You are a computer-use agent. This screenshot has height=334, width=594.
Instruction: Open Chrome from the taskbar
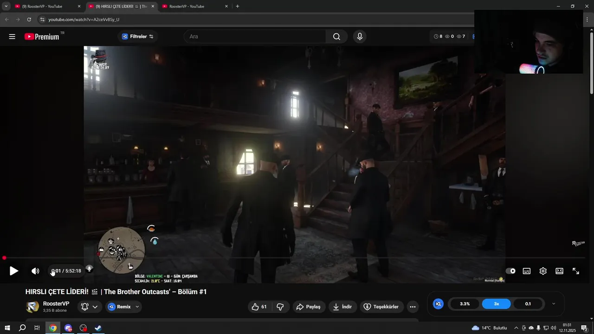click(53, 328)
